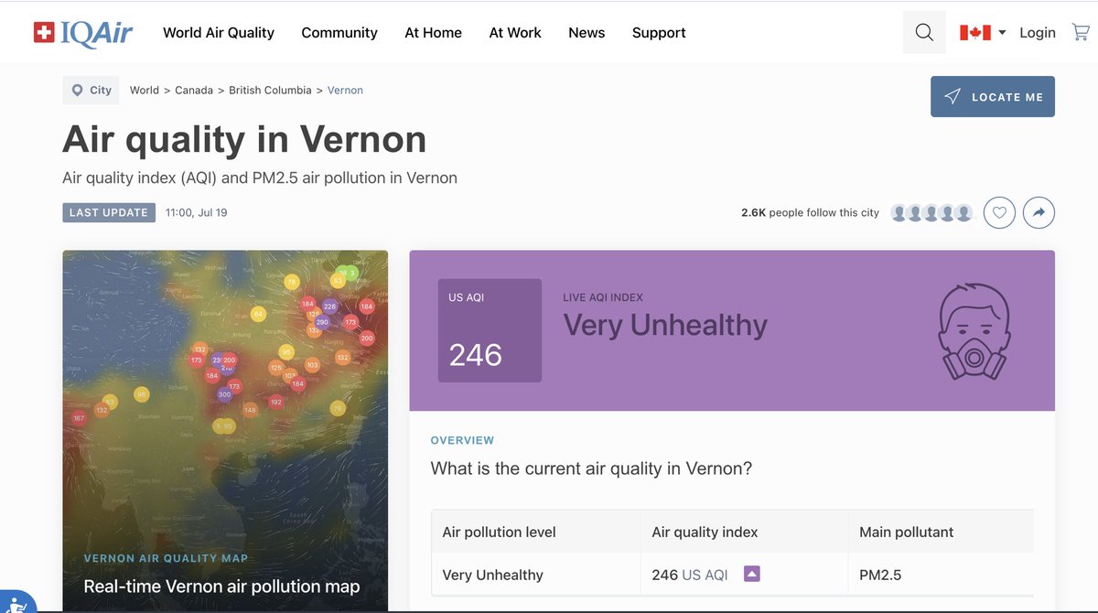Viewport: 1098px width, 613px height.
Task: Go to British Columbia breadcrumb
Action: [270, 91]
